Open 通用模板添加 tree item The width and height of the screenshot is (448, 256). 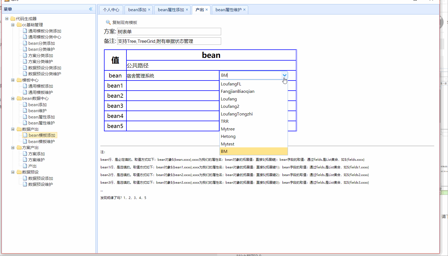(x=41, y=86)
